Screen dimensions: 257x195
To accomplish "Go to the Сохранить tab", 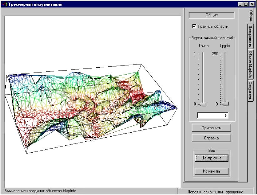I will pyautogui.click(x=251, y=90).
